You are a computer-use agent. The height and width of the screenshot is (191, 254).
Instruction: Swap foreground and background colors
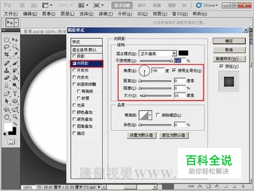pyautogui.click(x=15, y=124)
